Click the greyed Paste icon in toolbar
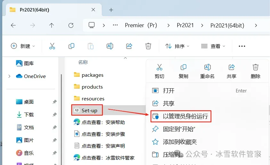Screen dimensions: 270x165 pos(91,46)
